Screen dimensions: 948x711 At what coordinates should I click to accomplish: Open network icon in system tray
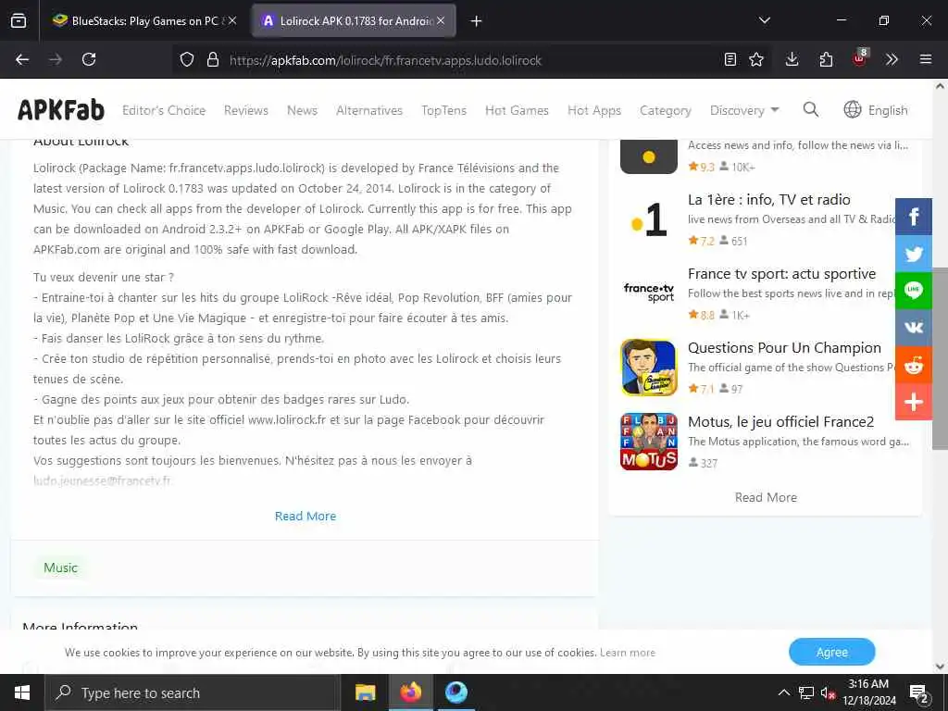pos(806,692)
